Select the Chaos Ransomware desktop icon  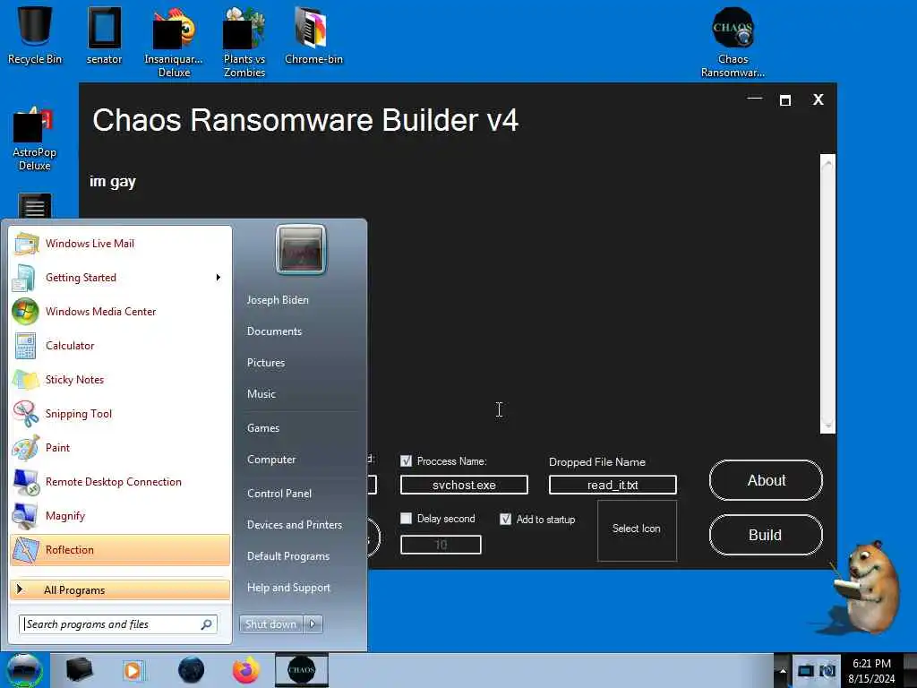pos(733,41)
